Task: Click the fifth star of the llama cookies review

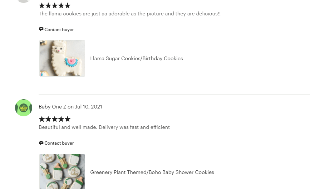Action: tap(68, 6)
